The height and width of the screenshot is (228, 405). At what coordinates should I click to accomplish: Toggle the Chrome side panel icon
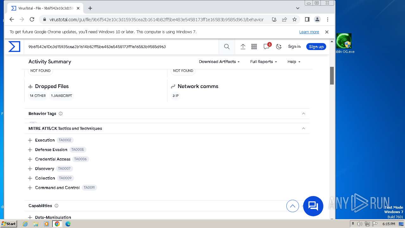point(307,19)
